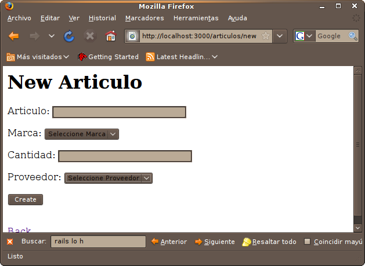The height and width of the screenshot is (266, 365).
Task: Open the Herramientas menu
Action: [196, 18]
